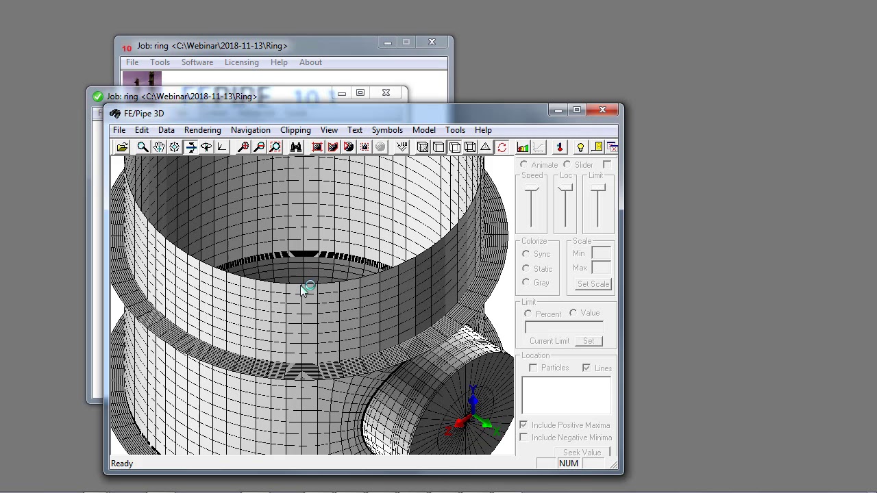Click the window-with-red-X toolbar icon

pos(612,147)
